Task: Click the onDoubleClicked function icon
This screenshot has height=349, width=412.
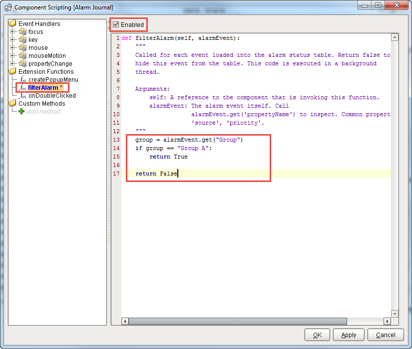Action: point(23,96)
